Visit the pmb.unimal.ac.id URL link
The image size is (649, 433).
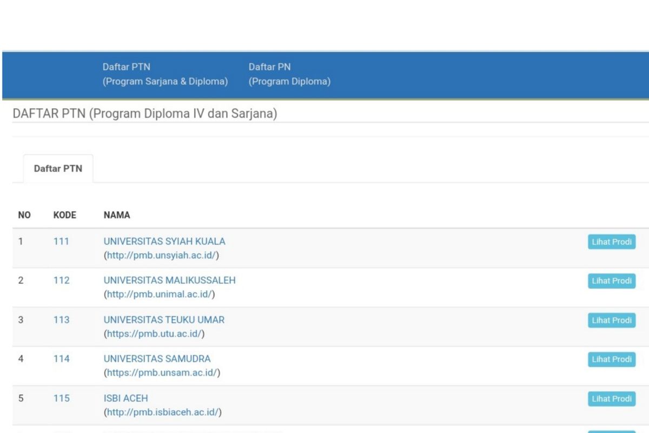coord(160,294)
